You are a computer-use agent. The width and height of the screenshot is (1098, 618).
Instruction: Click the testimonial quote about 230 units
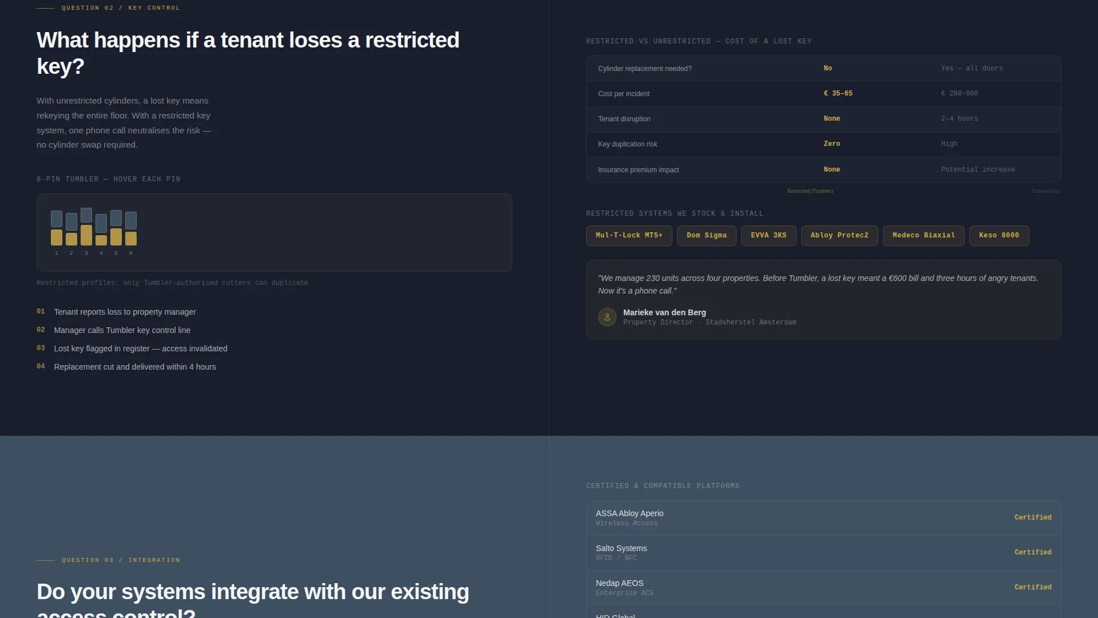(x=818, y=284)
